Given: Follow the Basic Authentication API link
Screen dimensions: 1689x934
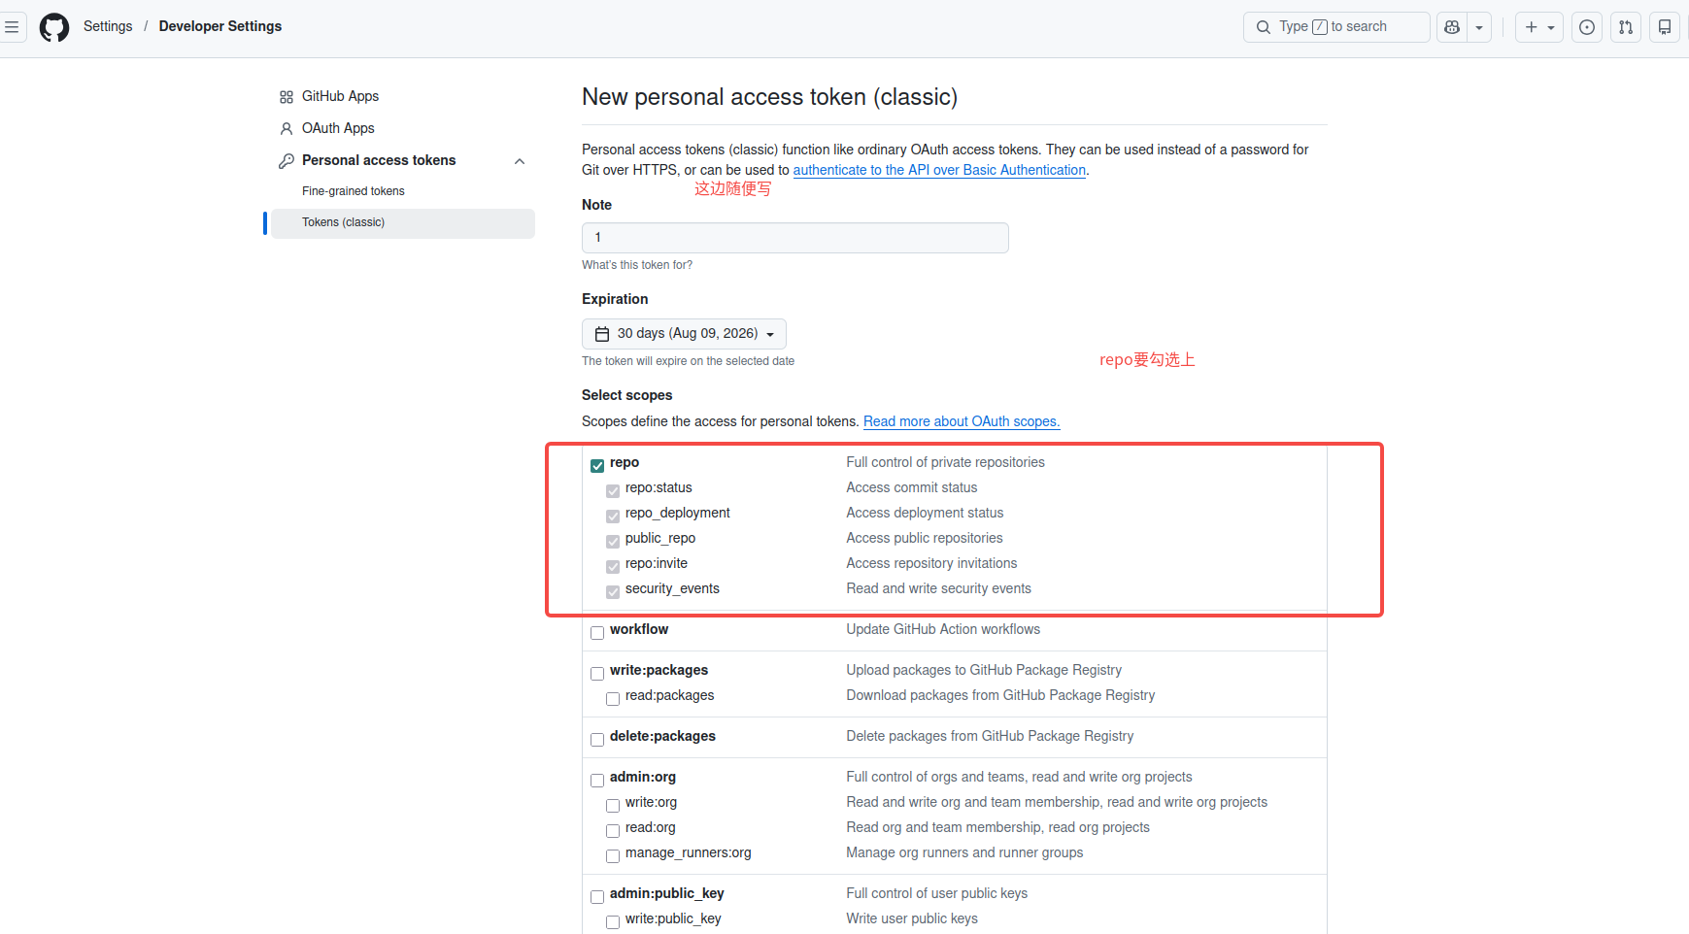Looking at the screenshot, I should 939,170.
